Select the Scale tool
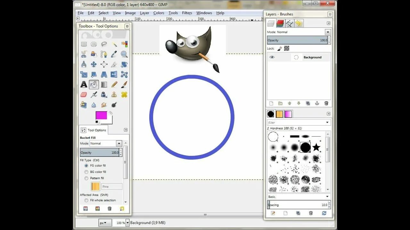Screen dimensions: 410x230 coord(84,74)
